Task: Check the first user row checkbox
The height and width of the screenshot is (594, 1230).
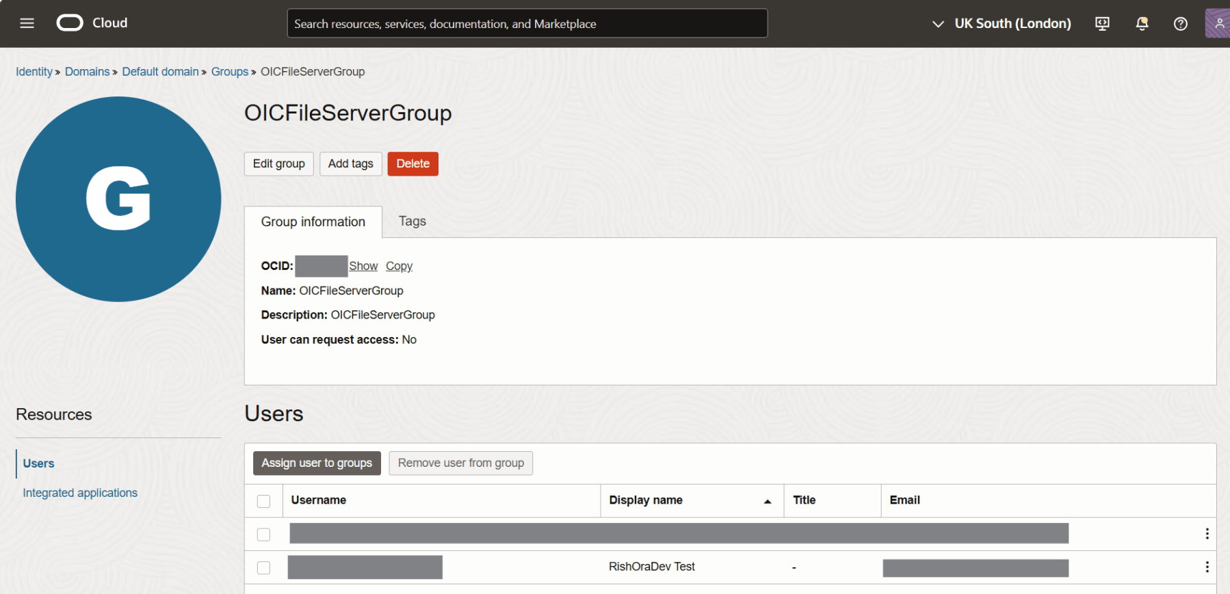Action: tap(264, 535)
